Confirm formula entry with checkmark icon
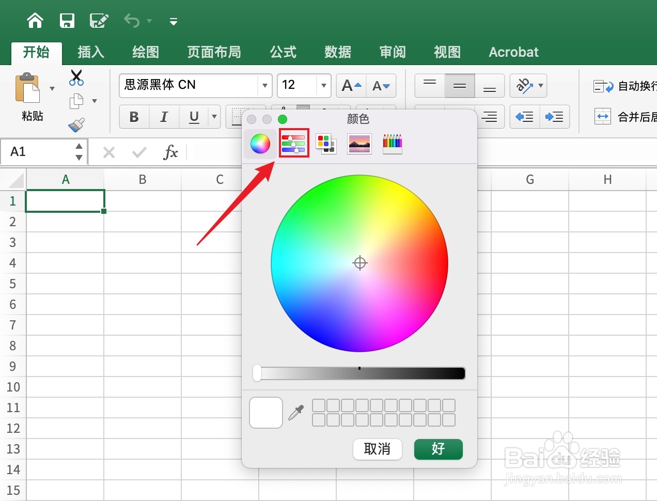This screenshot has height=501, width=657. pyautogui.click(x=139, y=152)
